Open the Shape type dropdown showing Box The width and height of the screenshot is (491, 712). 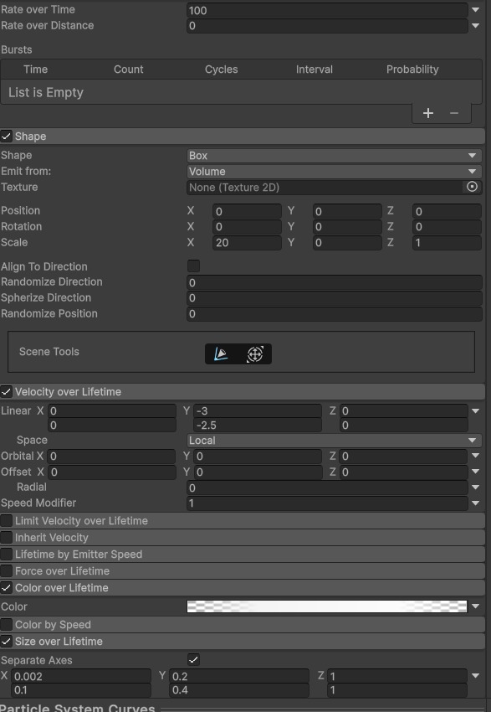coord(334,156)
